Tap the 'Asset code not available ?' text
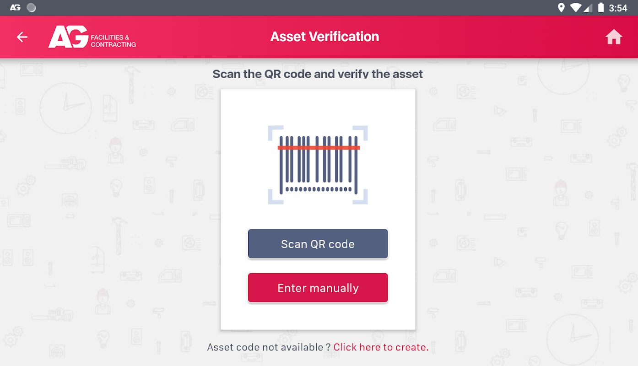 pyautogui.click(x=269, y=347)
